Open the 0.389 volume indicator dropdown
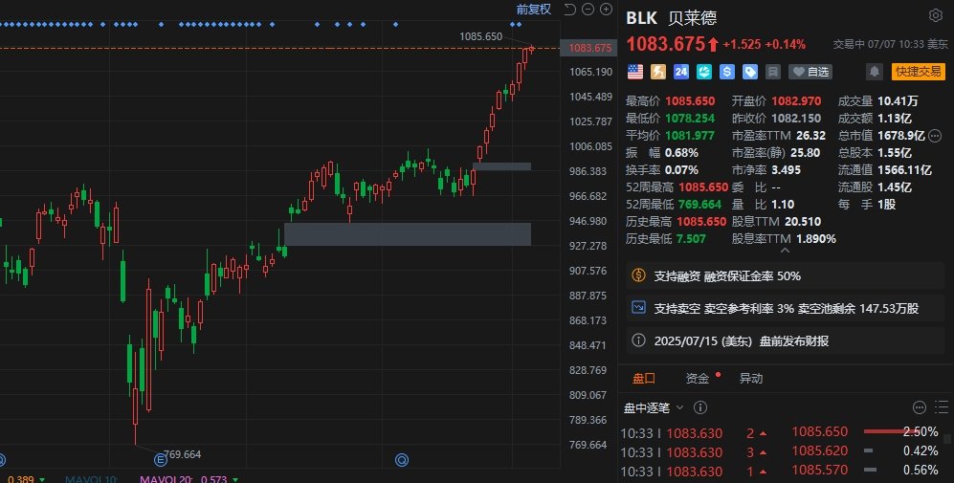 point(42,480)
